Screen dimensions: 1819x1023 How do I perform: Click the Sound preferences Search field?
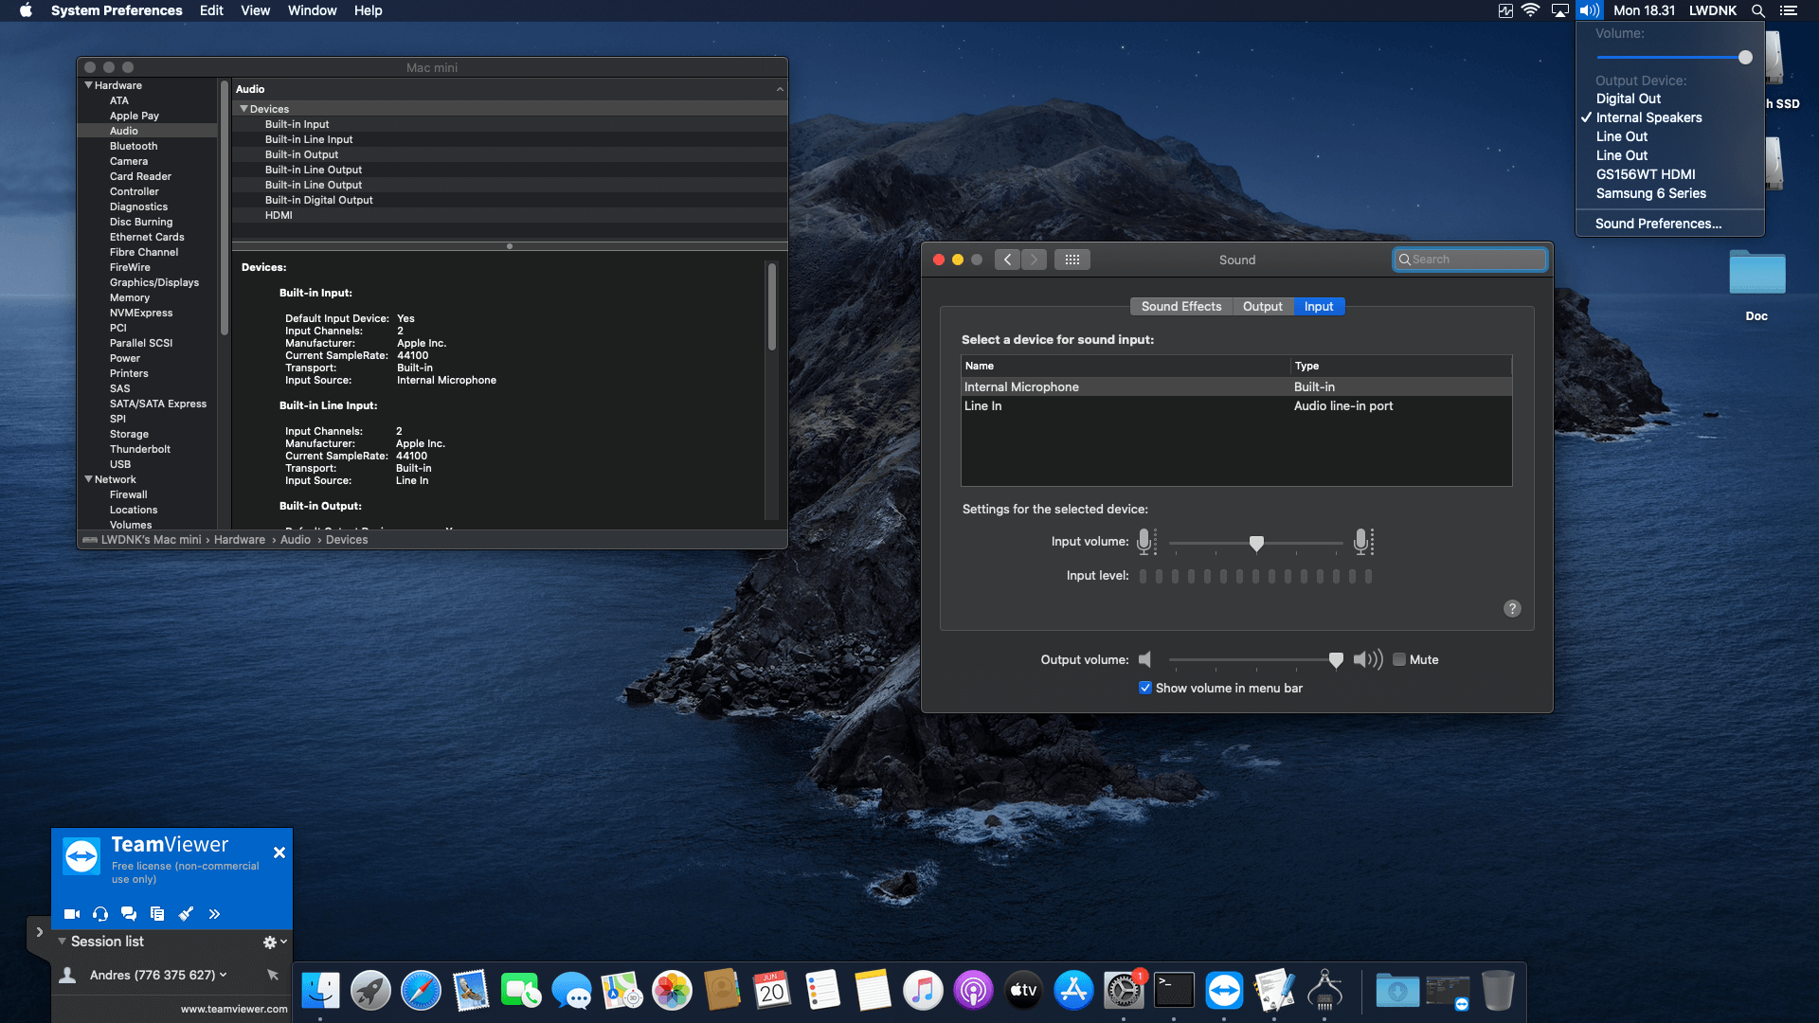point(1469,260)
